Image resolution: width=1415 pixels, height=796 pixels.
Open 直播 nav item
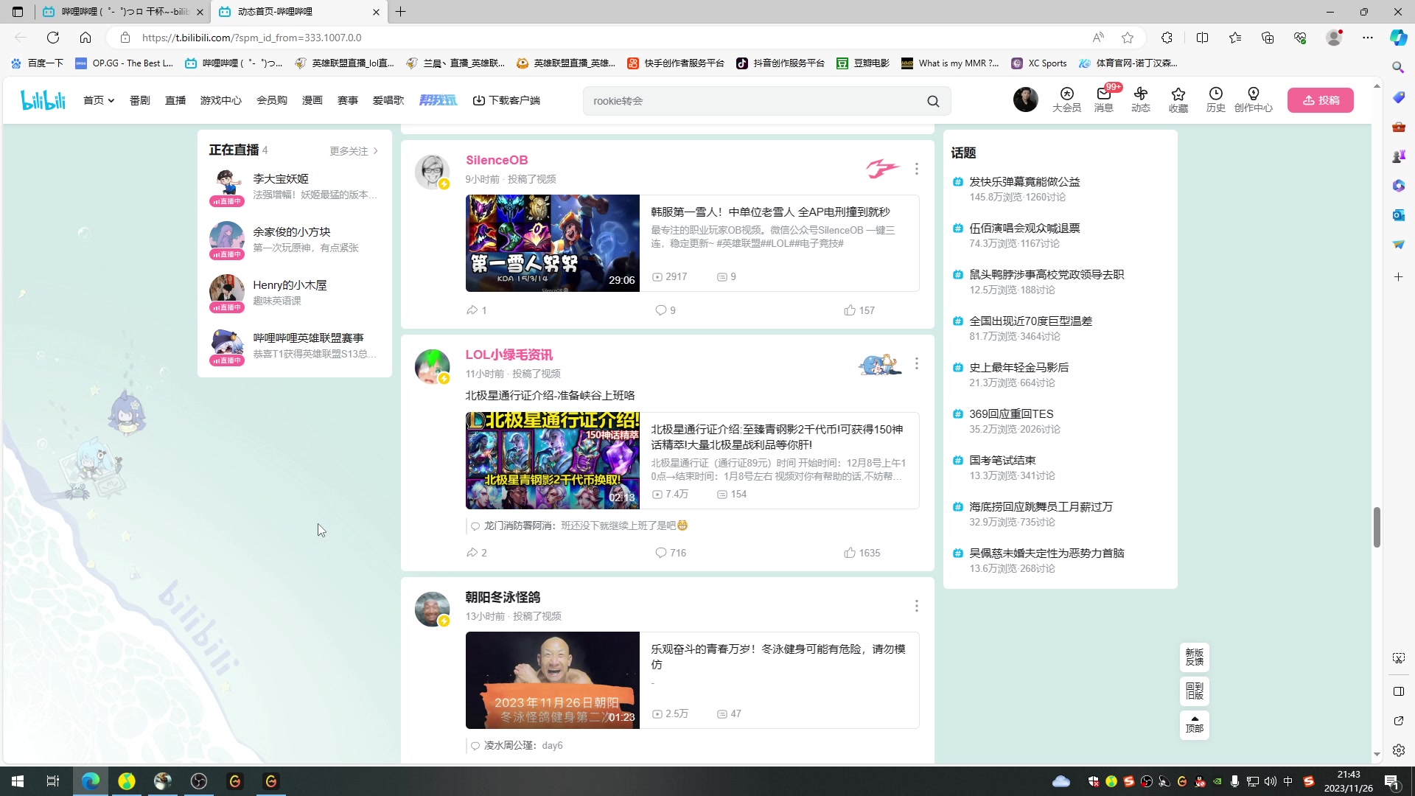(175, 100)
